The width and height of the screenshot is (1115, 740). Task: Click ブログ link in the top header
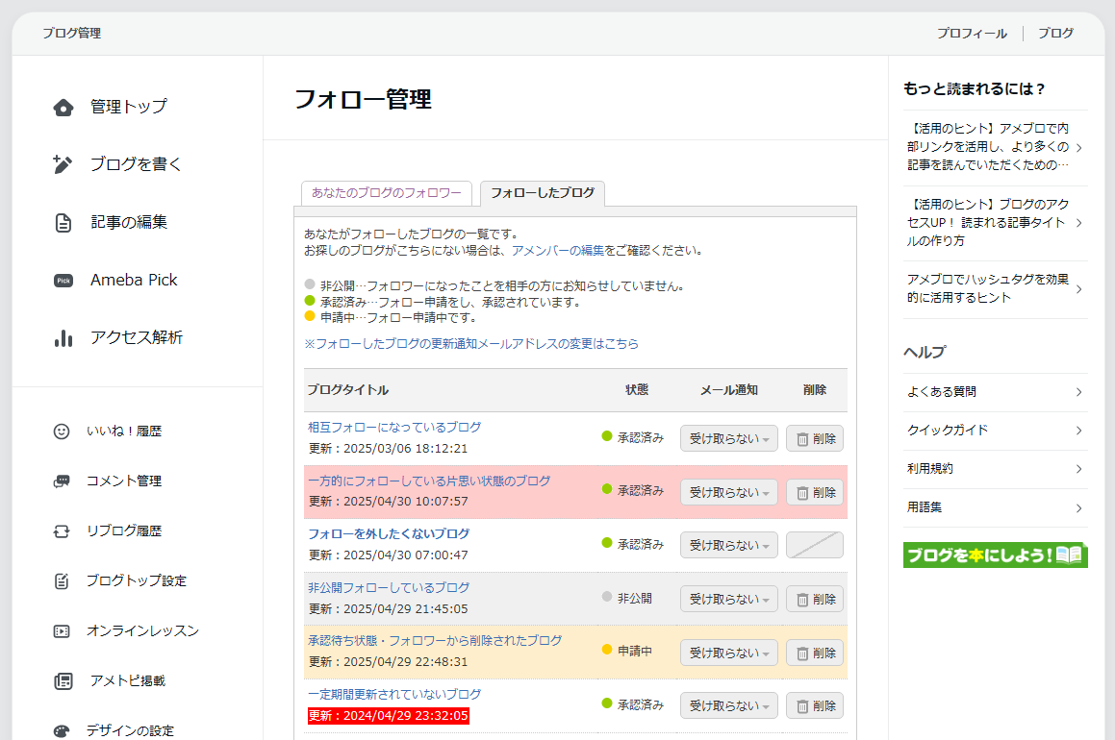[1056, 34]
